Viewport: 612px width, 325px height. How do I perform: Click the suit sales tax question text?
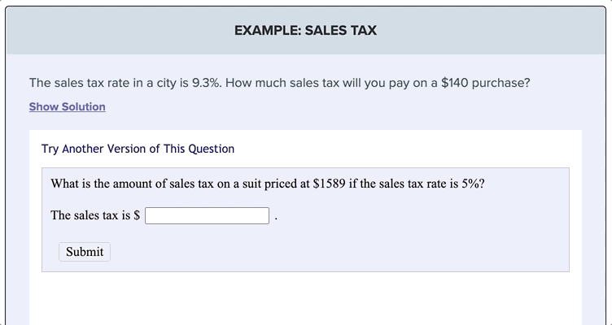[268, 184]
